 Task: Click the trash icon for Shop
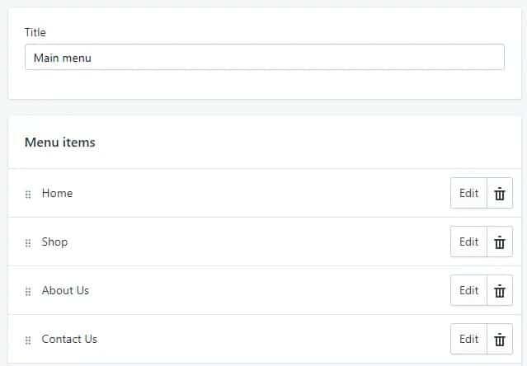coord(500,242)
